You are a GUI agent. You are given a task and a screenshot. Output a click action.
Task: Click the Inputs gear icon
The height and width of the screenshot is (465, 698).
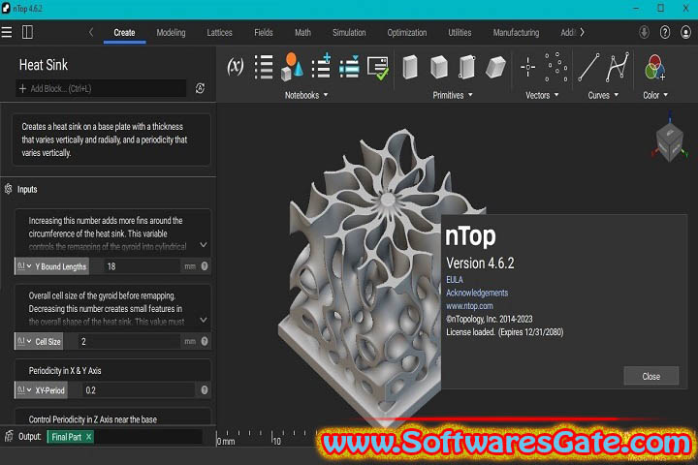point(9,189)
